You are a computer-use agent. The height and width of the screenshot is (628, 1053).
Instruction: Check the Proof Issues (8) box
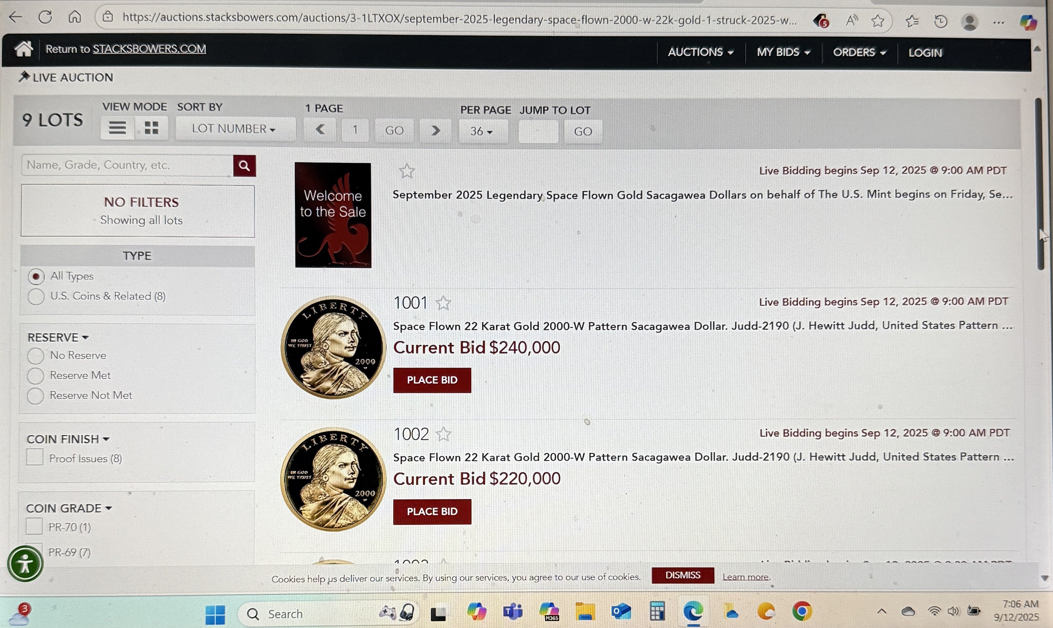coord(35,457)
